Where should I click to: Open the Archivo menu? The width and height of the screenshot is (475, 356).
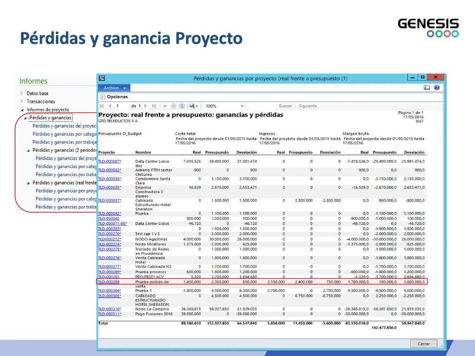[x=114, y=88]
